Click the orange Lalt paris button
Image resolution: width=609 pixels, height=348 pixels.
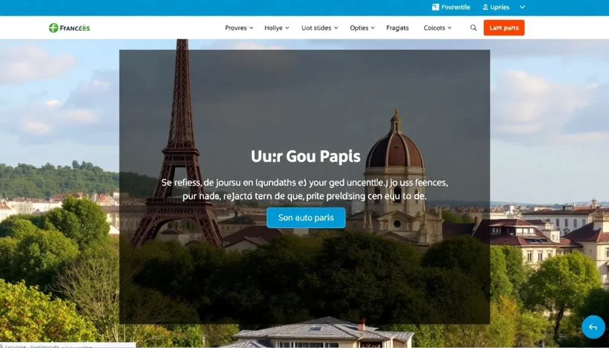[x=504, y=27]
